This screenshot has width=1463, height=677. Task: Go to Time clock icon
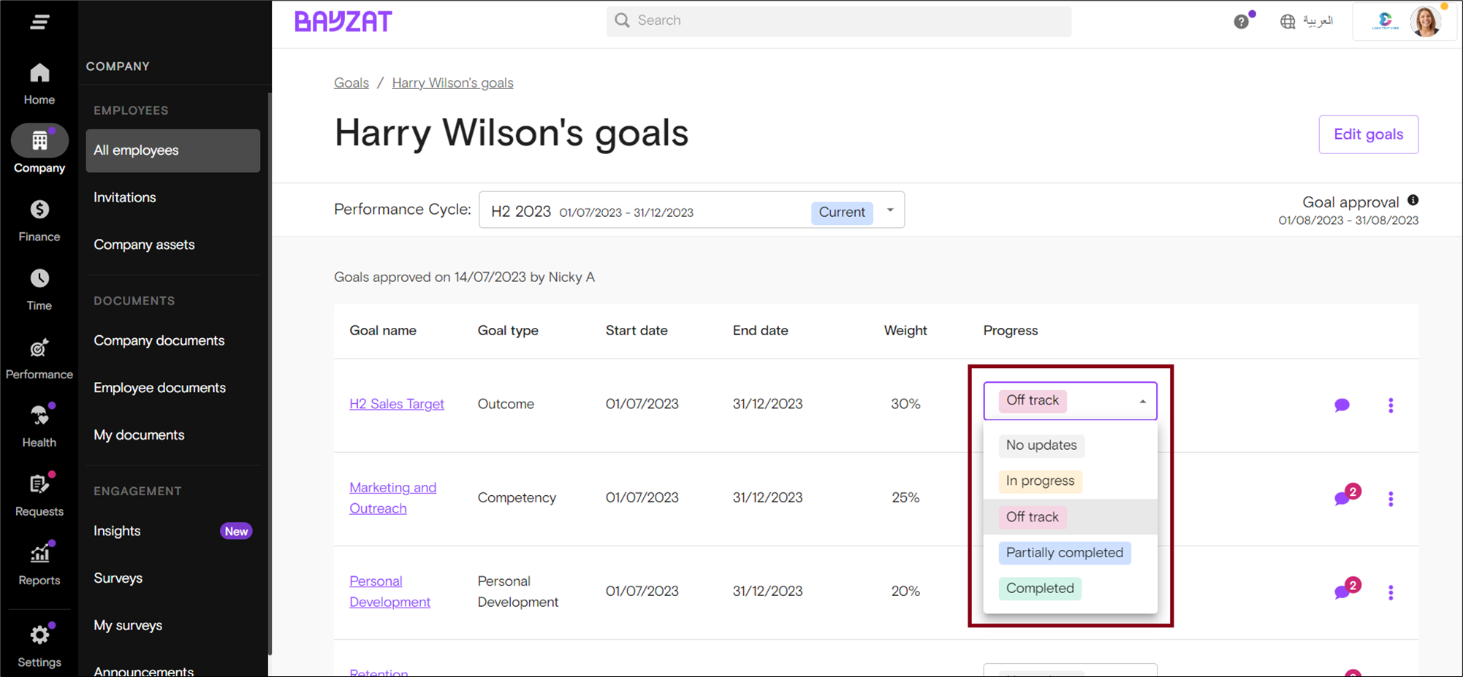39,279
